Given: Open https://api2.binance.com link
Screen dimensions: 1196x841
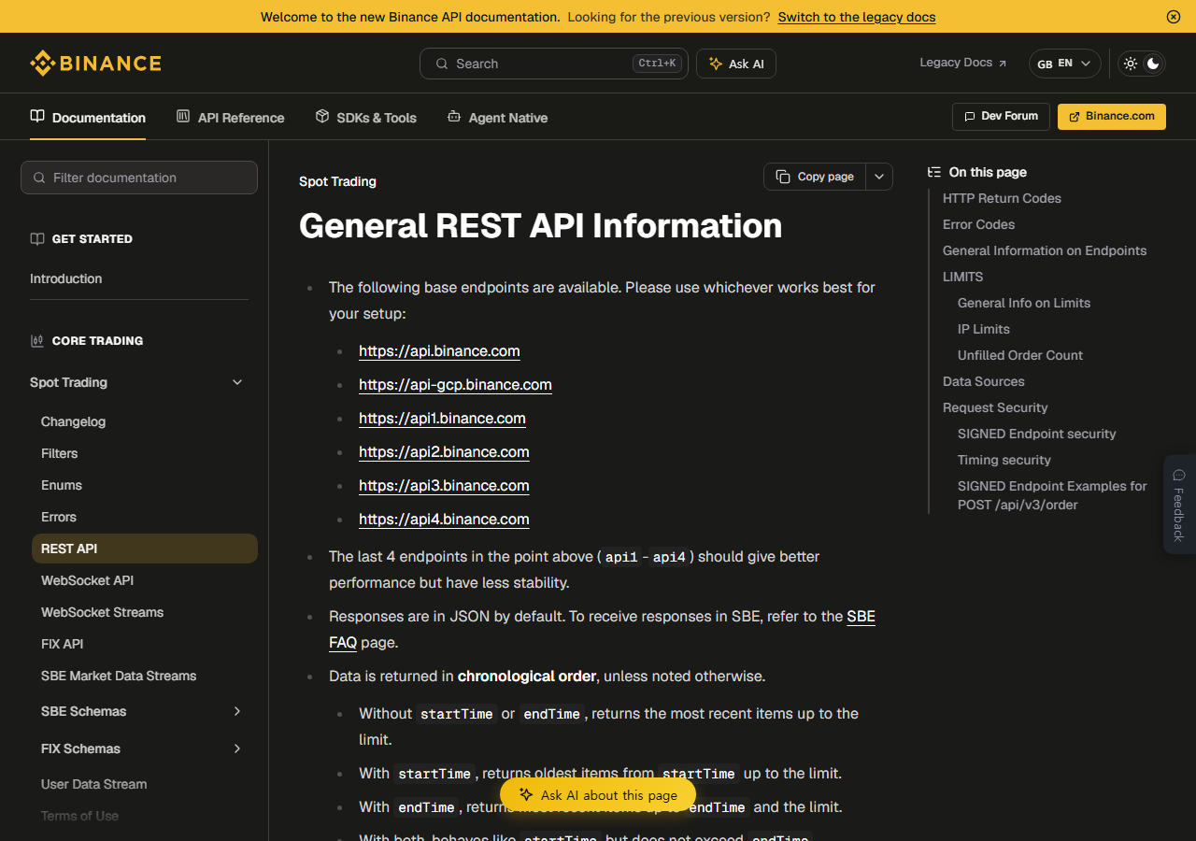Looking at the screenshot, I should click(444, 452).
